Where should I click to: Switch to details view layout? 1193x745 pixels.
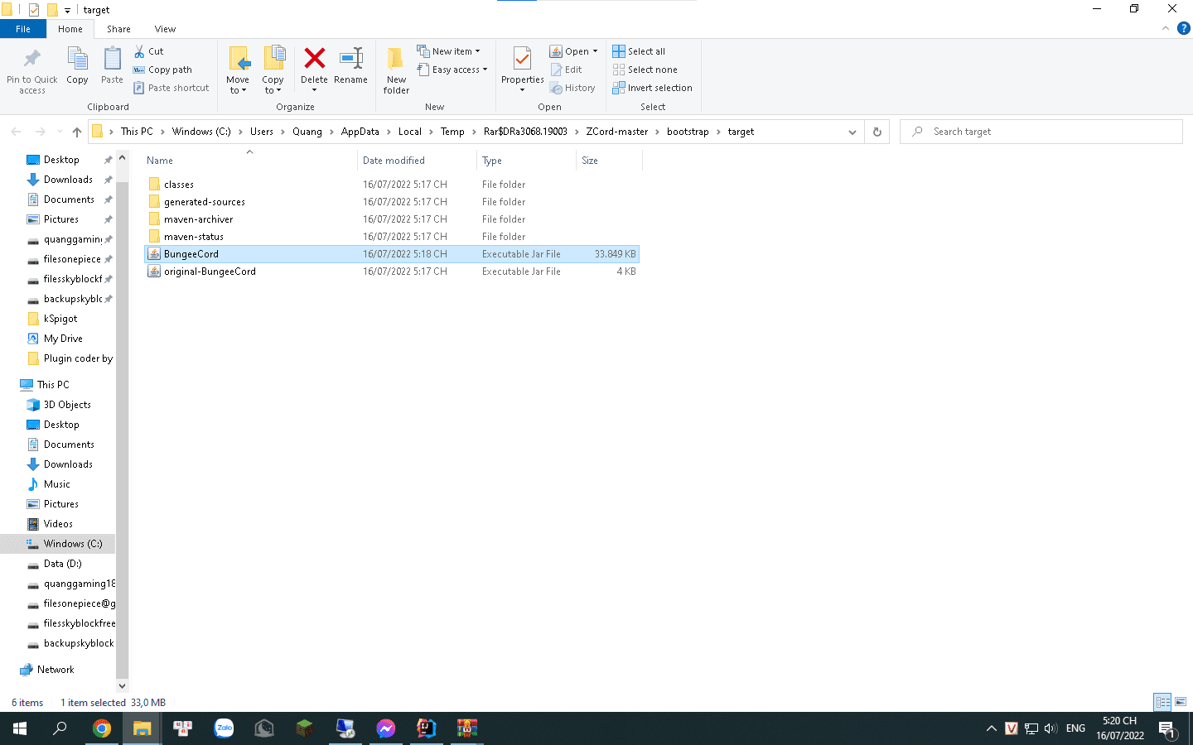[x=1162, y=702]
